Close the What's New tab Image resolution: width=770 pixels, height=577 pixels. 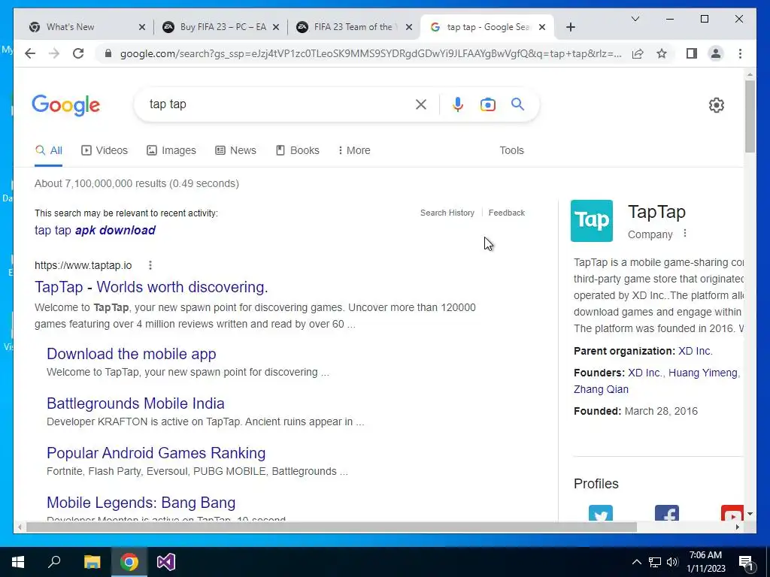(x=142, y=27)
